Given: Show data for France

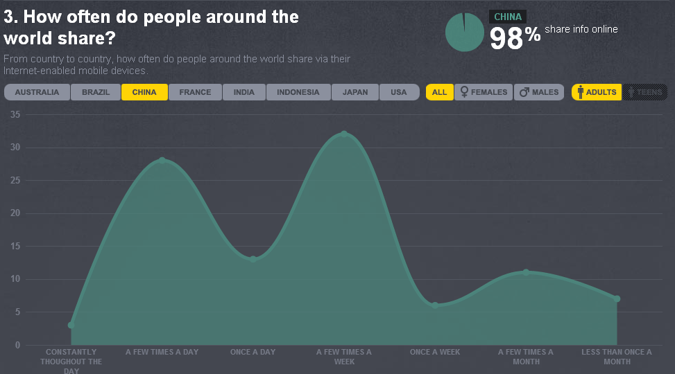Looking at the screenshot, I should coord(195,92).
